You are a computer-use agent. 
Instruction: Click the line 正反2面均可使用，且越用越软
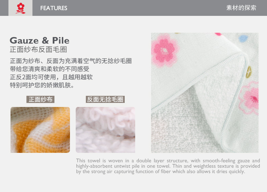[x=51, y=77]
